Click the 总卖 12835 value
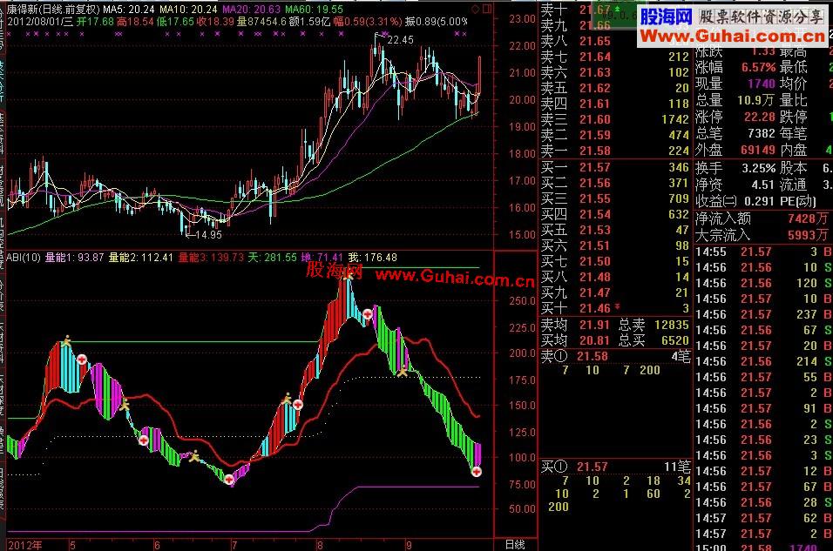The image size is (833, 551). coord(654,325)
